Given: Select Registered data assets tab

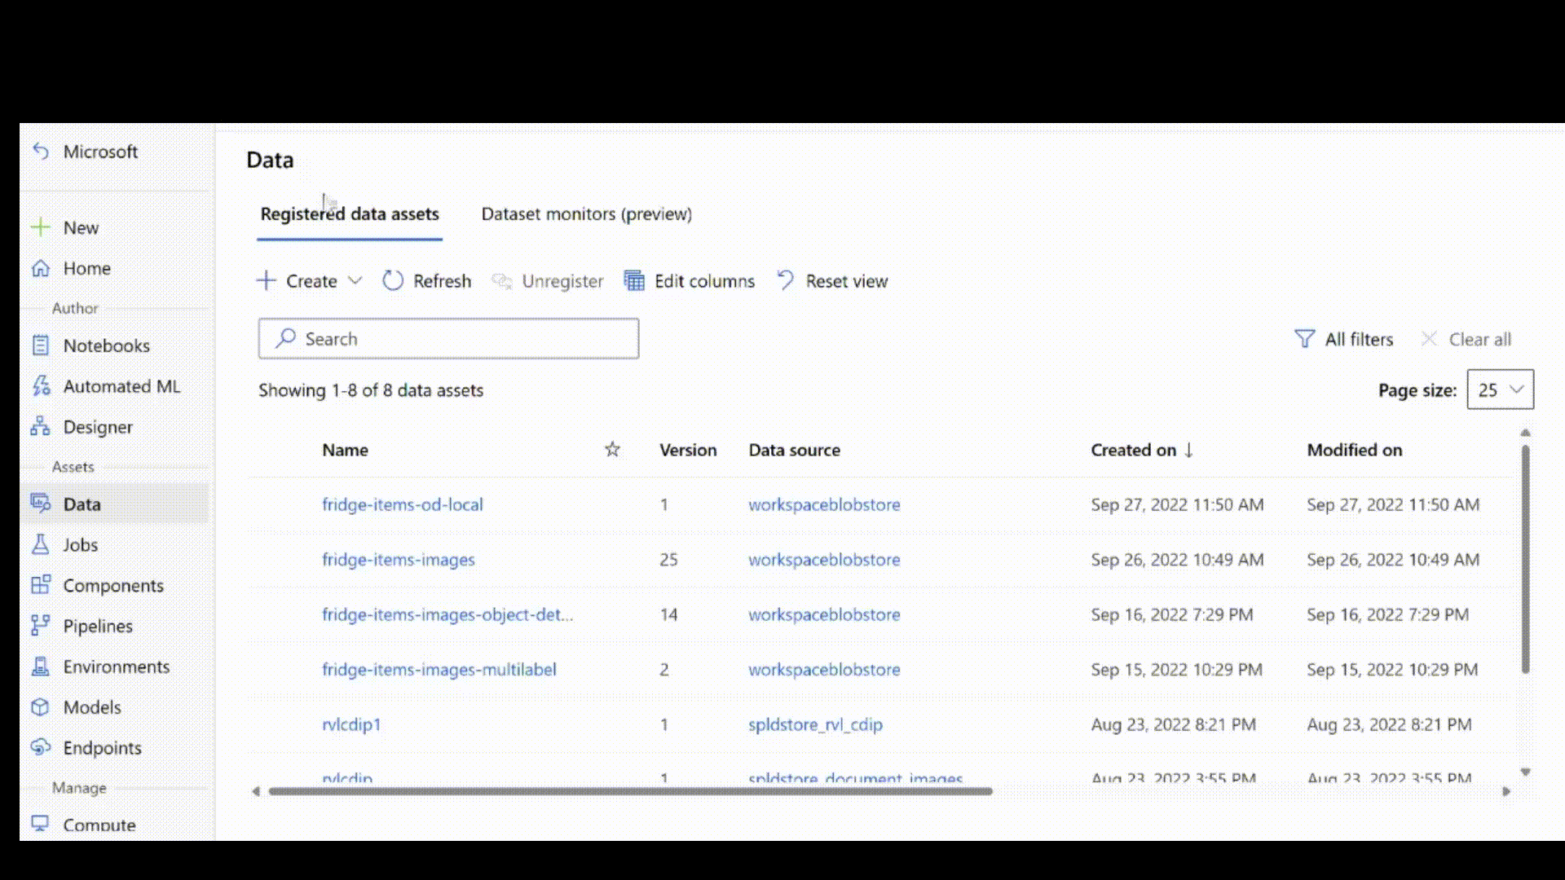Looking at the screenshot, I should (350, 213).
